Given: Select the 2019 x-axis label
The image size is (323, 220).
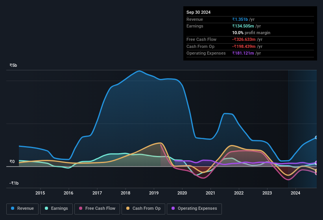Looking at the screenshot, I should point(154,193).
